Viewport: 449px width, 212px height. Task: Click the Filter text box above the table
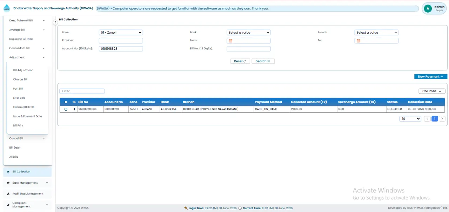(x=82, y=91)
